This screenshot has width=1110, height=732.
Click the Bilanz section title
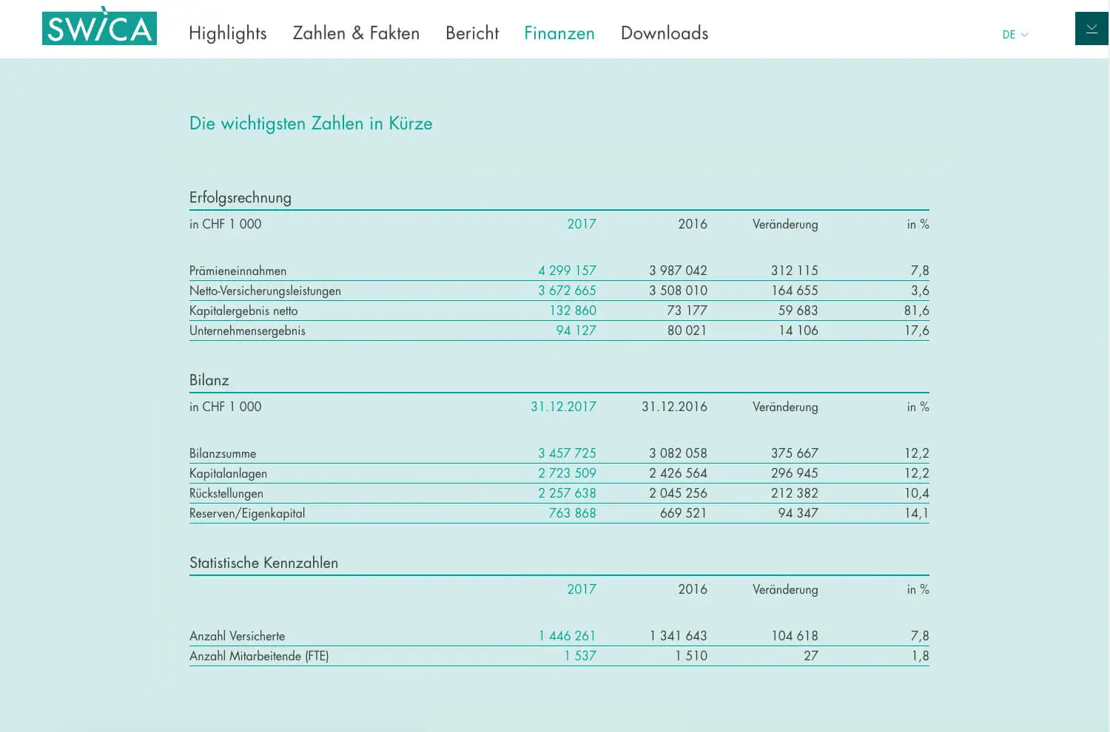pyautogui.click(x=209, y=380)
